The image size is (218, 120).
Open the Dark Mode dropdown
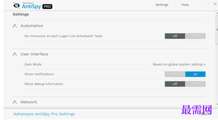pos(179,64)
